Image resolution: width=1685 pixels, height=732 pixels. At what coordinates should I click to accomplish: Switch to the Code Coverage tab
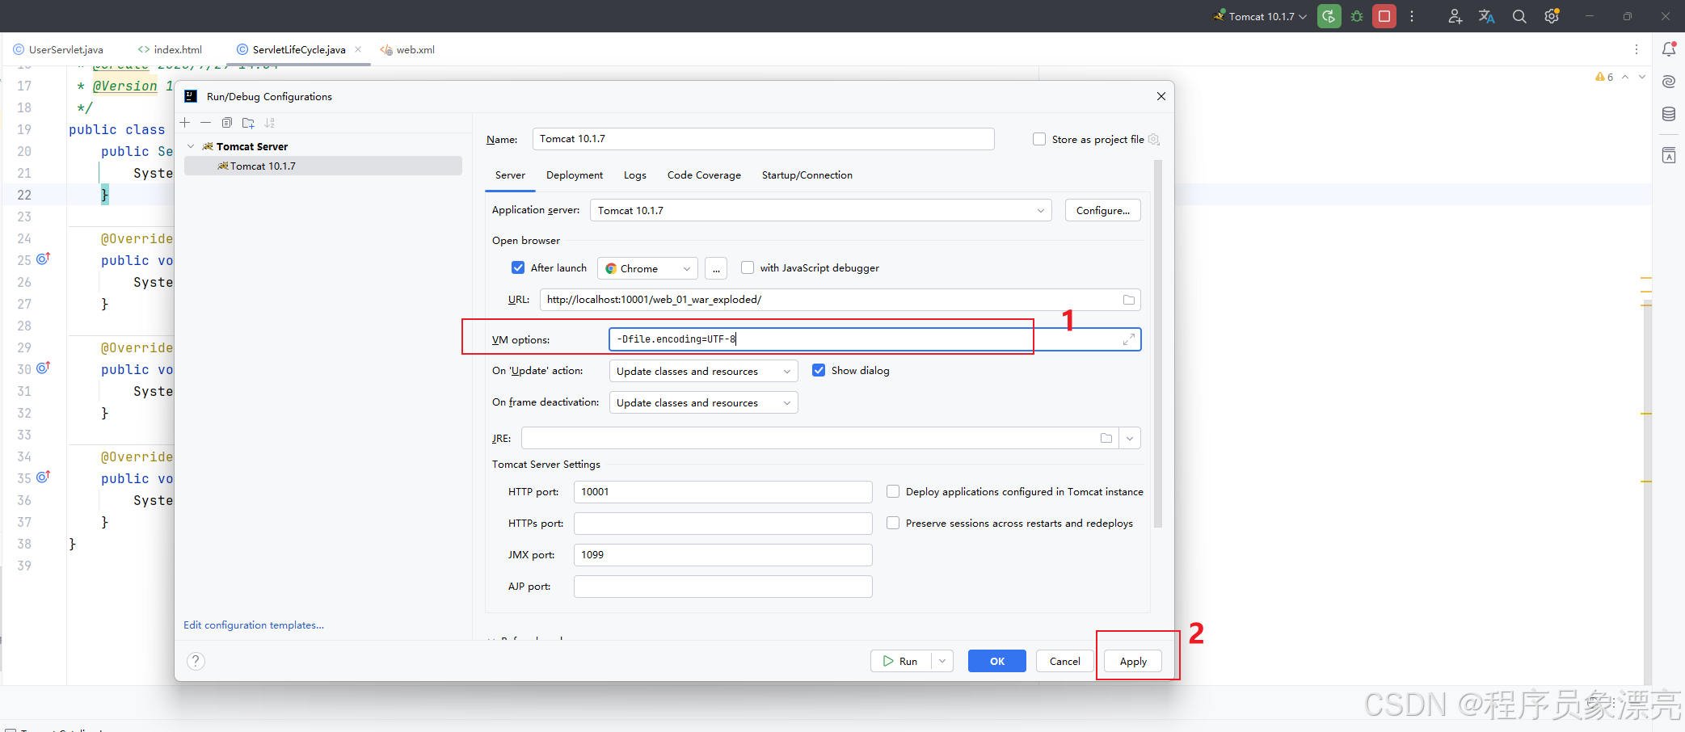(x=704, y=175)
